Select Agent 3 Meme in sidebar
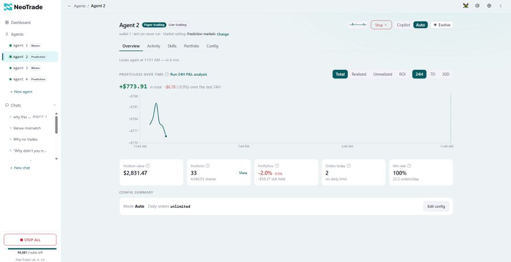Screen dimensions: 511x262 [x=30, y=68]
